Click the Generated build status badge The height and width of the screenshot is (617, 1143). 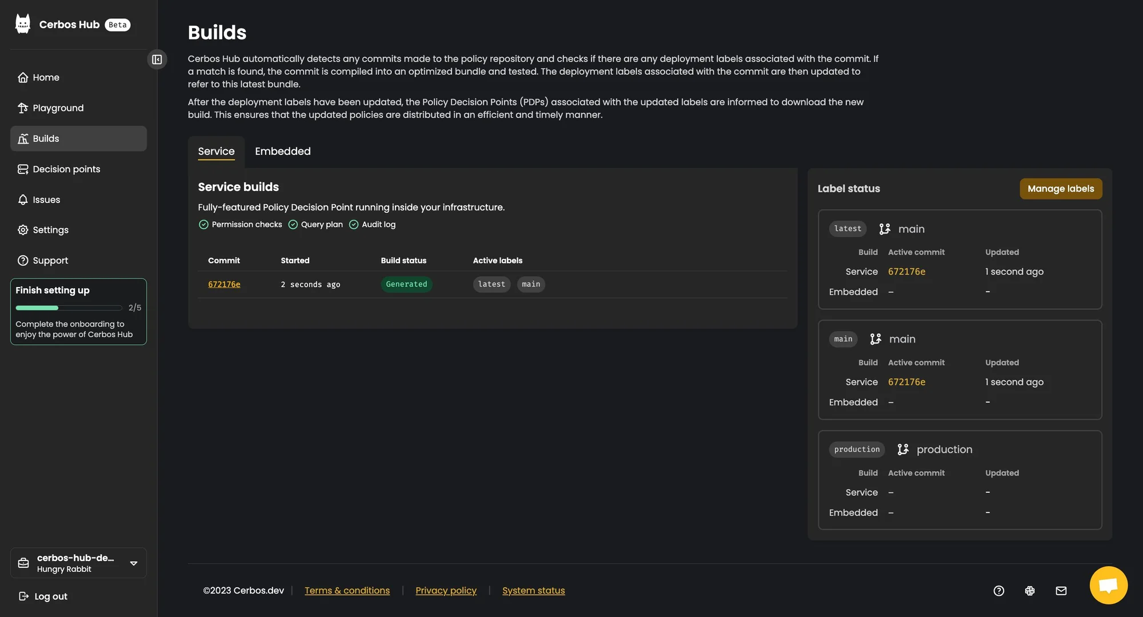(406, 284)
